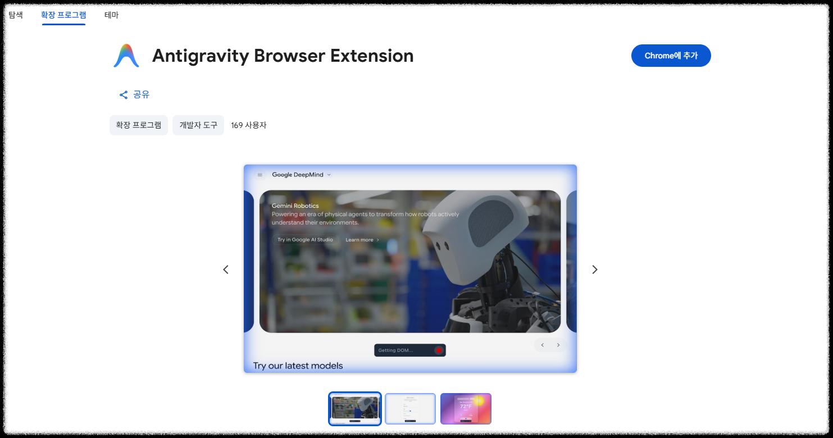The width and height of the screenshot is (833, 438).
Task: Click the share icon next to 공유
Action: [124, 95]
